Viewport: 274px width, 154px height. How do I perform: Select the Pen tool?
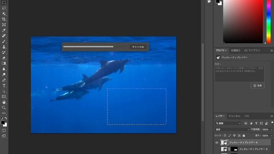coord(4,80)
